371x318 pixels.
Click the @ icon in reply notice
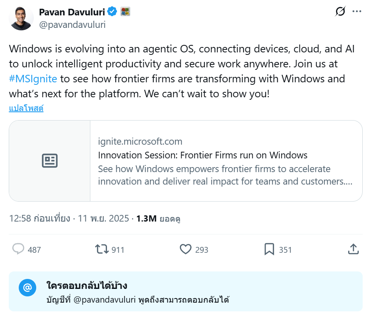pyautogui.click(x=27, y=288)
